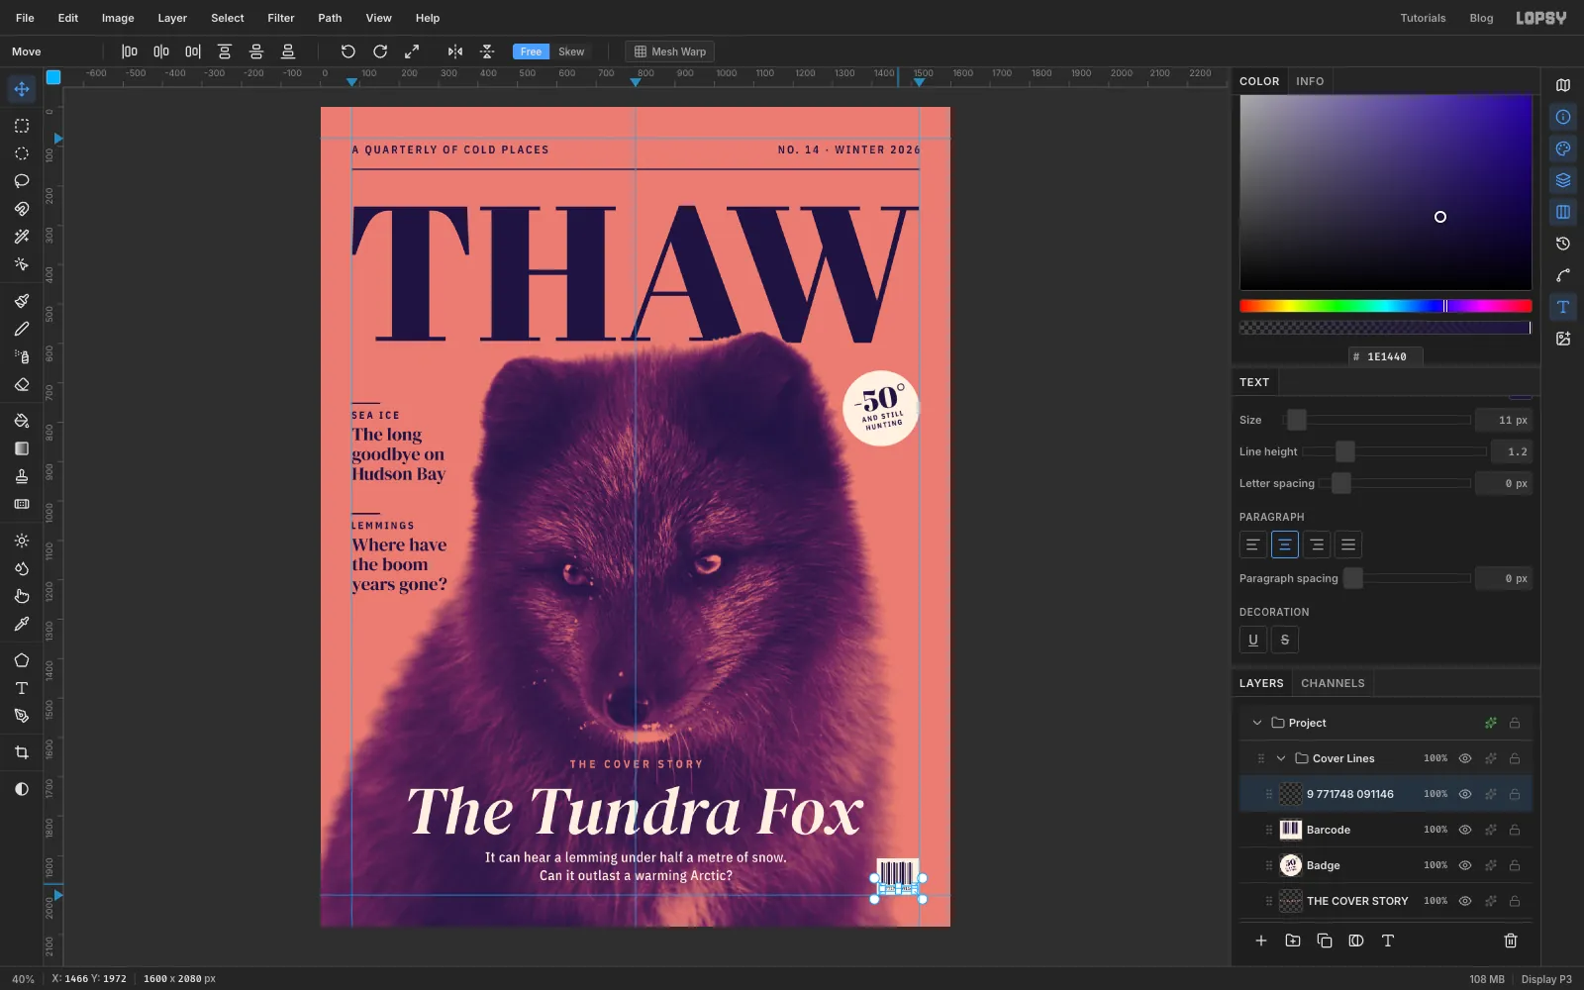Select the Text tool in the left toolbox
The width and height of the screenshot is (1584, 990).
[22, 688]
